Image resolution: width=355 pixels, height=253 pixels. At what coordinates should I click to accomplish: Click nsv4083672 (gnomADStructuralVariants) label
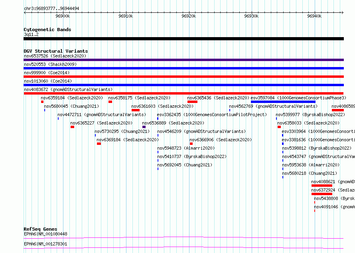click(68, 89)
